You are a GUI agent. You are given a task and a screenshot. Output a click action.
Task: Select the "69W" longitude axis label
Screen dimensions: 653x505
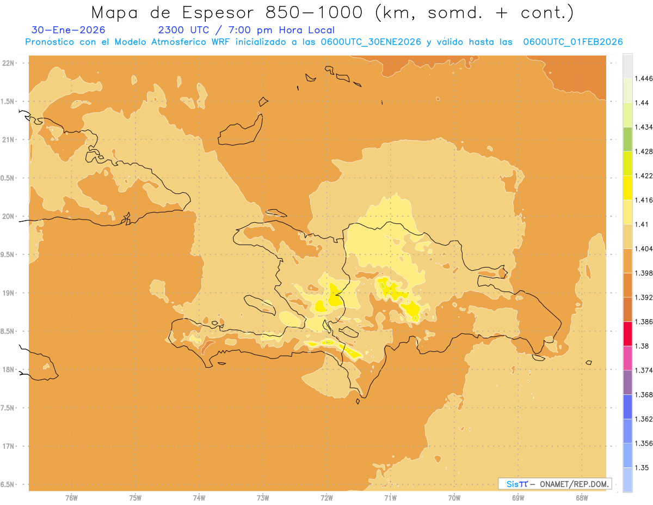tap(518, 498)
